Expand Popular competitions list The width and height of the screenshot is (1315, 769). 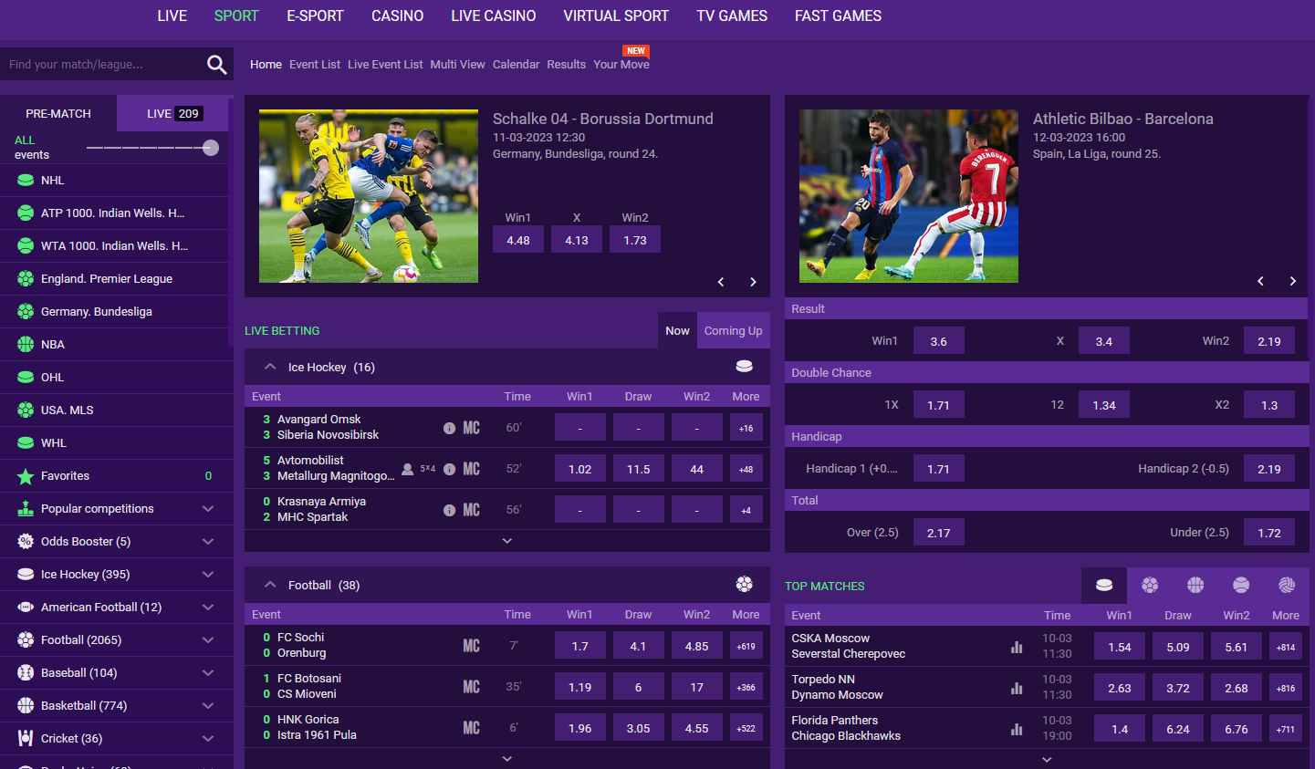[x=208, y=509]
